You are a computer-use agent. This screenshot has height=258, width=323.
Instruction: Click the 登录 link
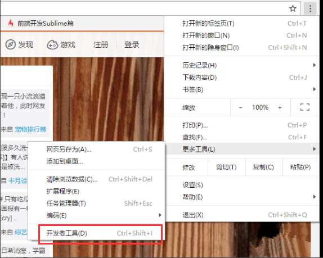(132, 44)
